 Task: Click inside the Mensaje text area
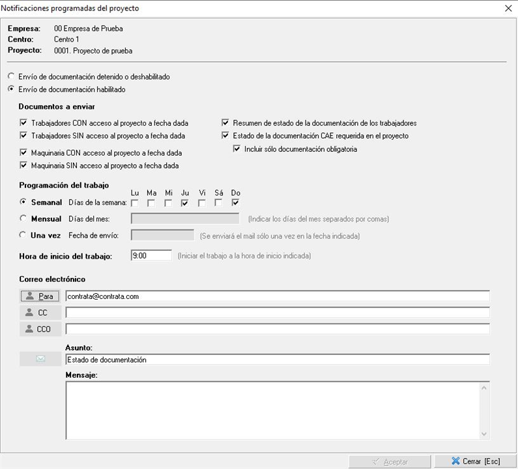(272, 410)
